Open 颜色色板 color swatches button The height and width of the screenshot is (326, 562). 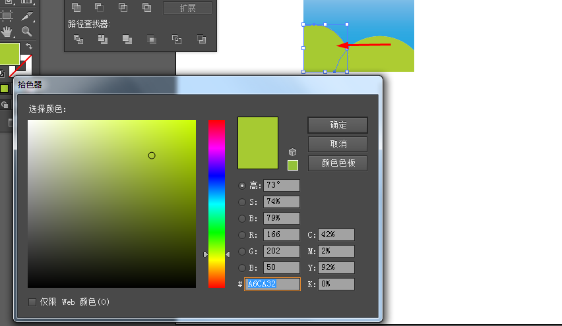coord(338,163)
